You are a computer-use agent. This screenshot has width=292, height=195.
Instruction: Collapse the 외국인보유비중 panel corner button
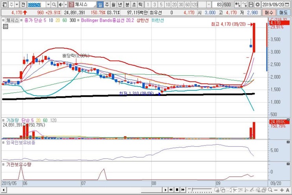tap(288, 142)
